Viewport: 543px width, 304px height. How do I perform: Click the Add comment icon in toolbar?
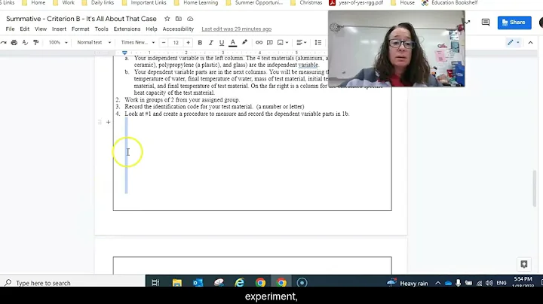click(269, 42)
